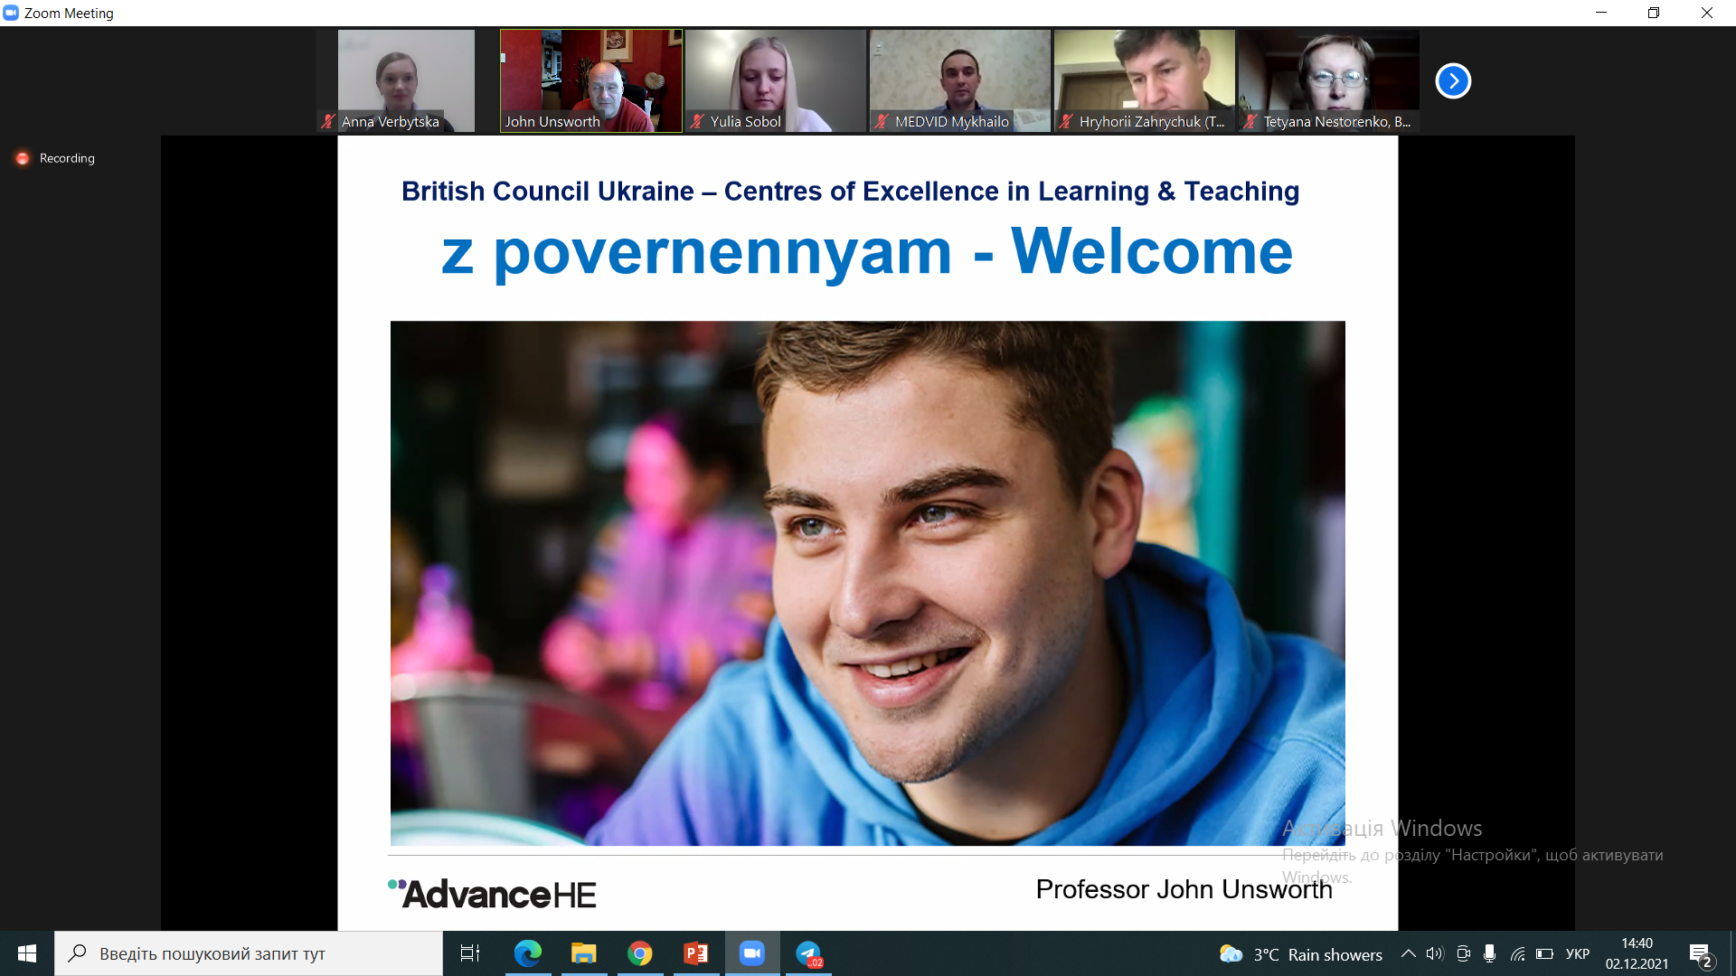Open the Windows Start menu

[26, 953]
